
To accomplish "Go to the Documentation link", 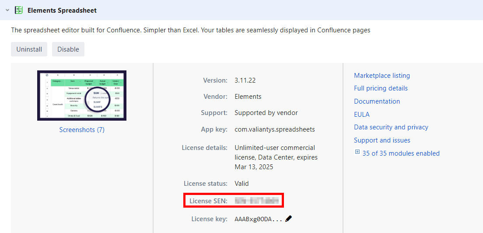I will (377, 101).
